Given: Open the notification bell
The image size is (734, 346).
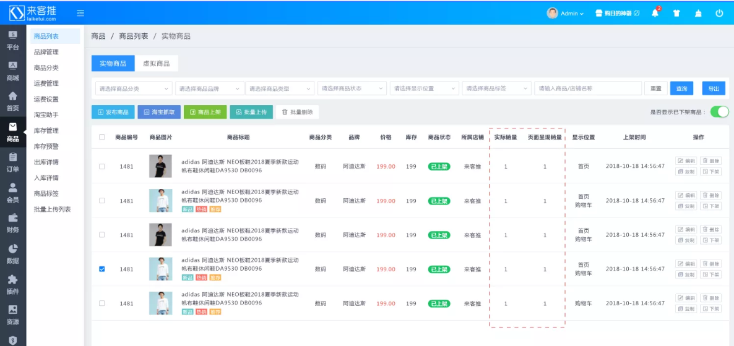Looking at the screenshot, I should point(655,13).
